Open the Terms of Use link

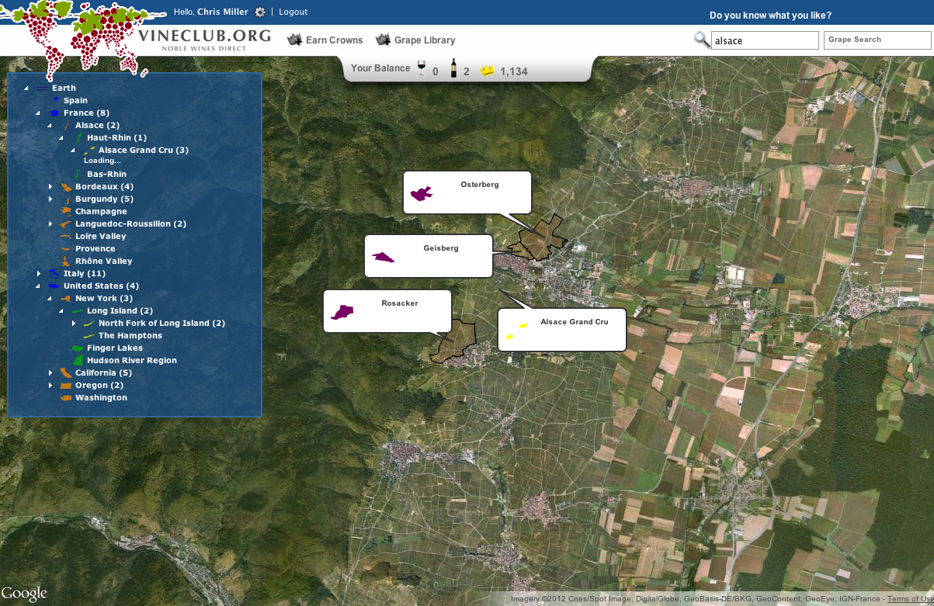[x=908, y=599]
